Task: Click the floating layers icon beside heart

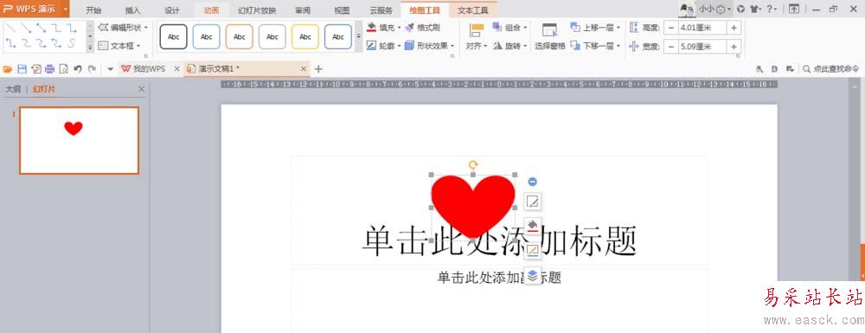Action: (532, 275)
